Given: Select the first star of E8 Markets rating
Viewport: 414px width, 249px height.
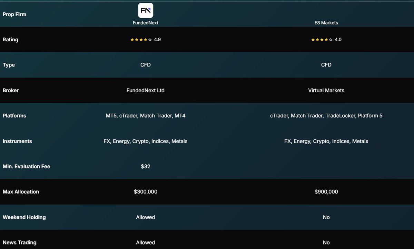Looking at the screenshot, I should tap(313, 40).
